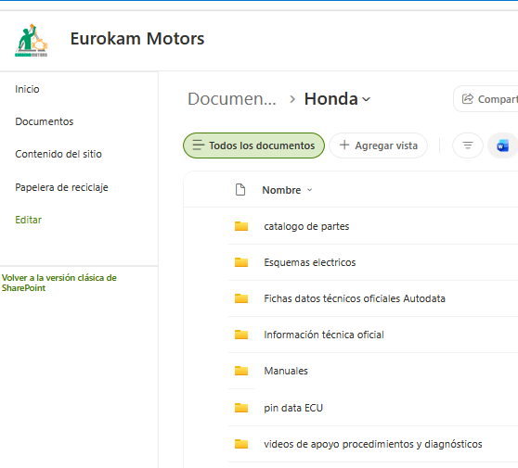Open Papelera de reciclaje
This screenshot has width=518, height=468.
click(62, 187)
